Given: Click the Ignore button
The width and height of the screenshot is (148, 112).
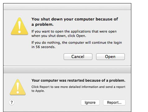Looking at the screenshot, I should 90,102.
